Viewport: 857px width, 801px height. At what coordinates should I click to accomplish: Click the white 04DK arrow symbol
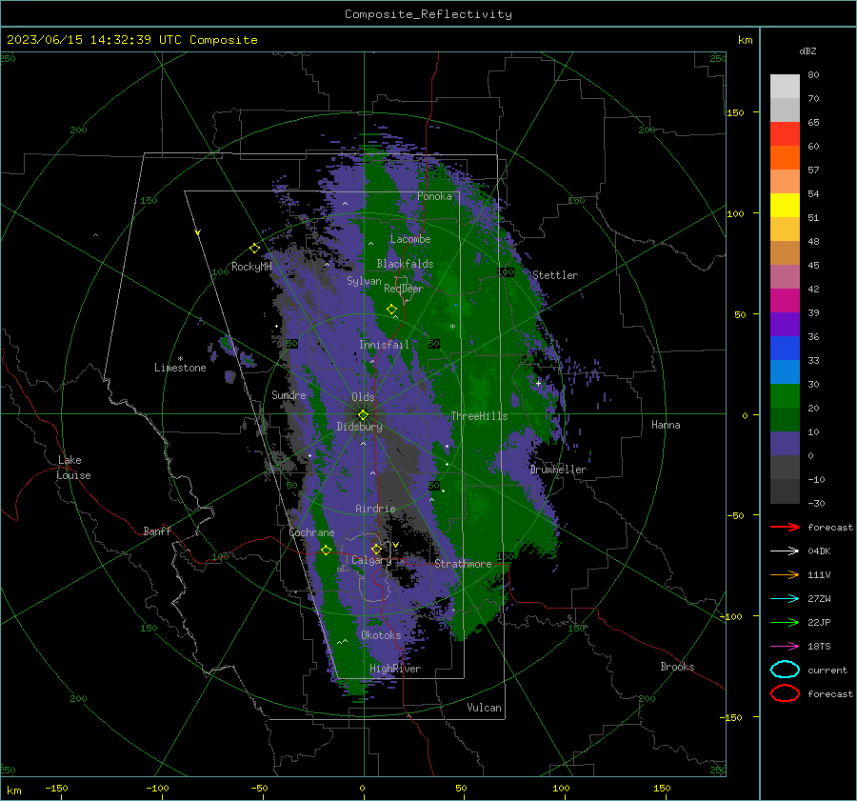pos(785,551)
